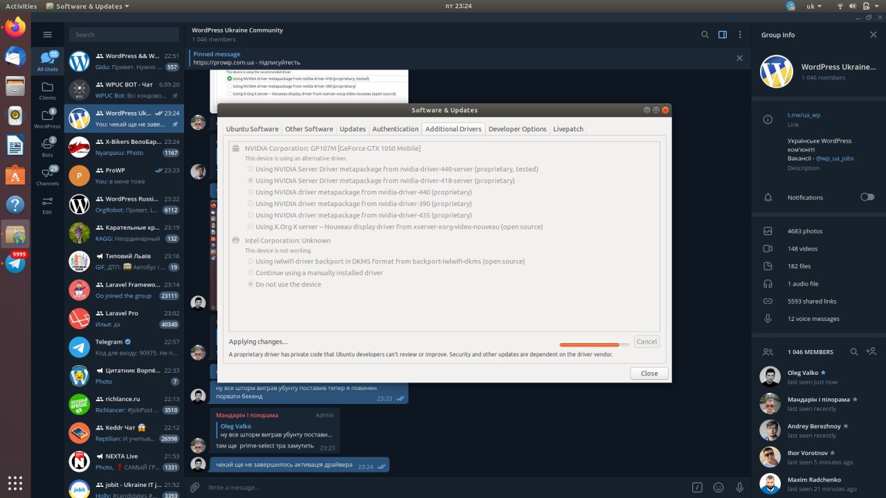Toggle the Telegram side panel icon
Viewport: 886px width, 498px height.
pos(723,35)
